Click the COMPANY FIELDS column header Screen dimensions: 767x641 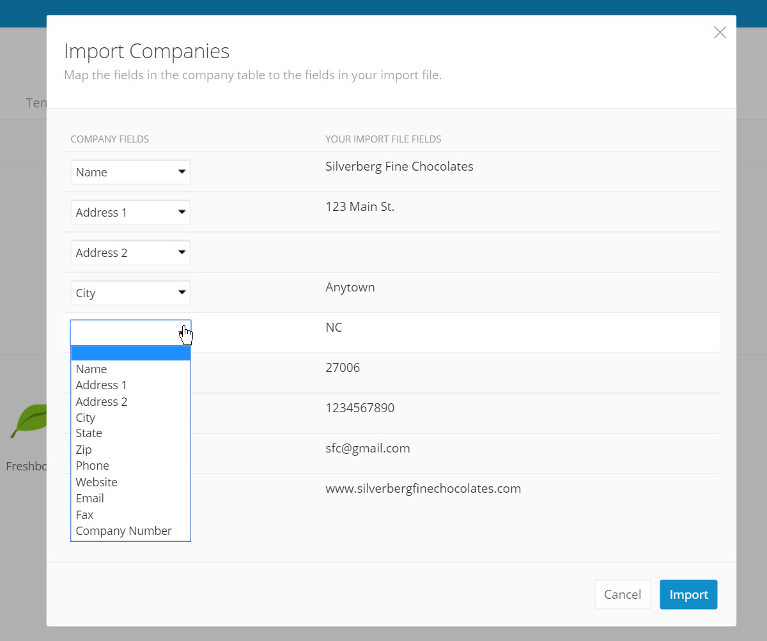click(x=110, y=139)
